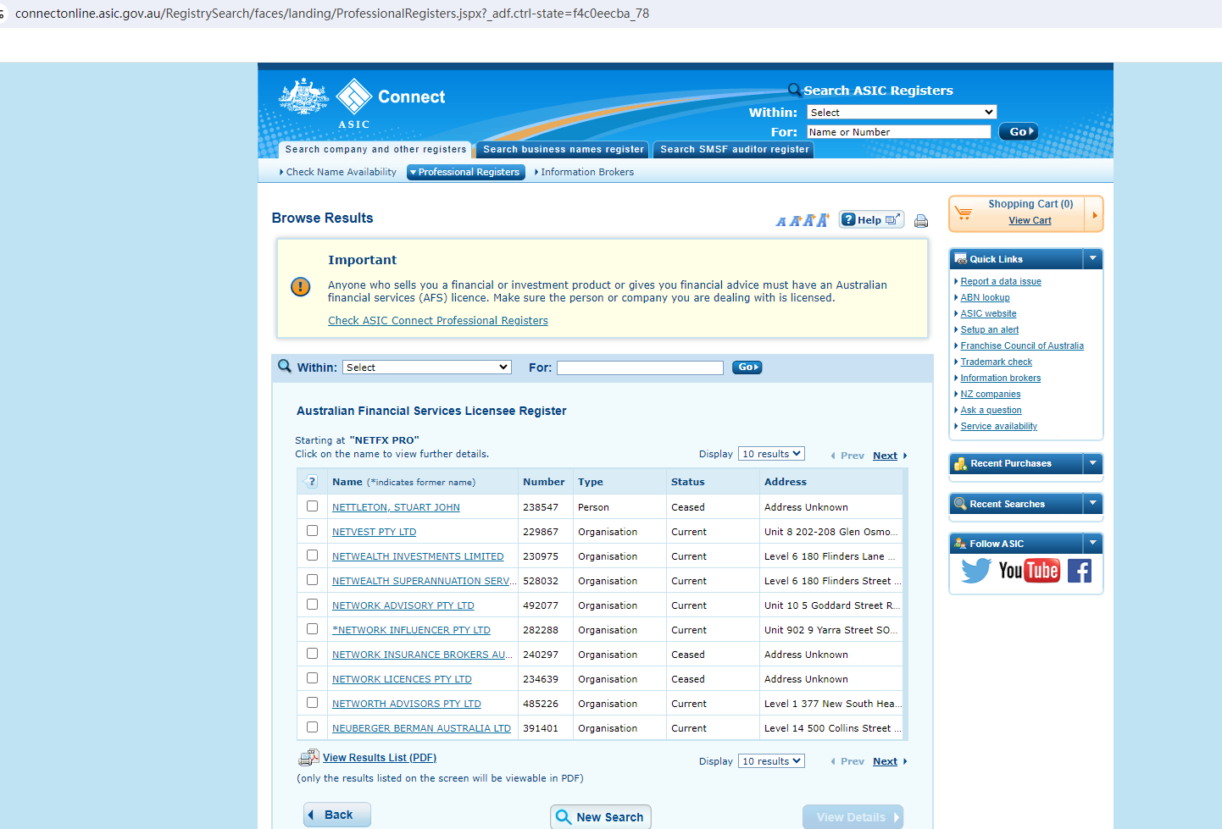The width and height of the screenshot is (1222, 829).
Task: Open the Within dropdown in Browse Results
Action: tap(427, 368)
